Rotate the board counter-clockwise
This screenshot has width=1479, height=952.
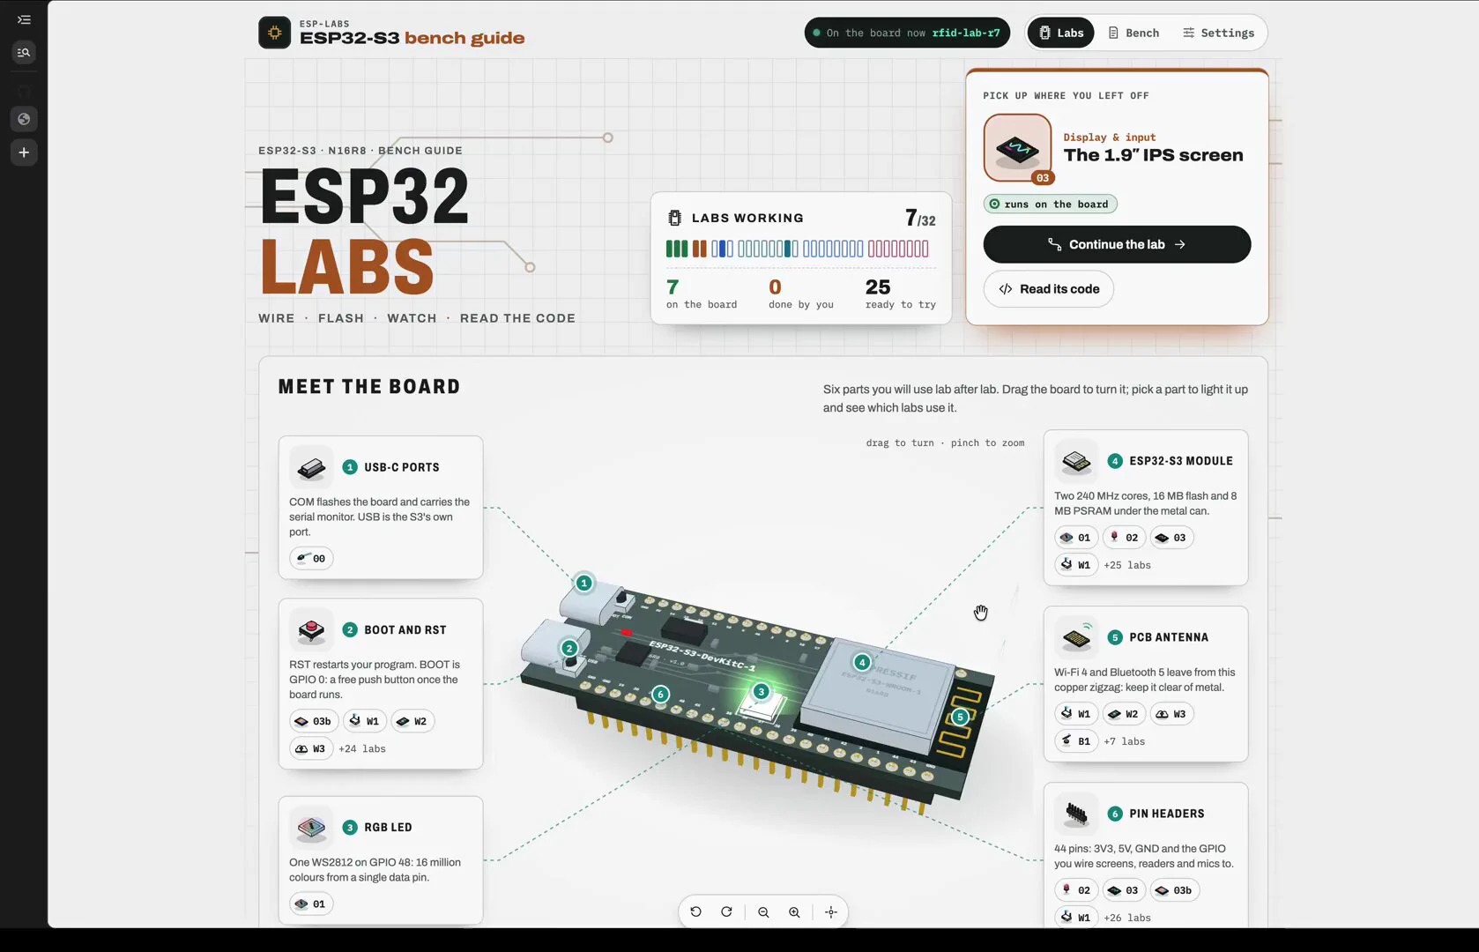point(695,912)
